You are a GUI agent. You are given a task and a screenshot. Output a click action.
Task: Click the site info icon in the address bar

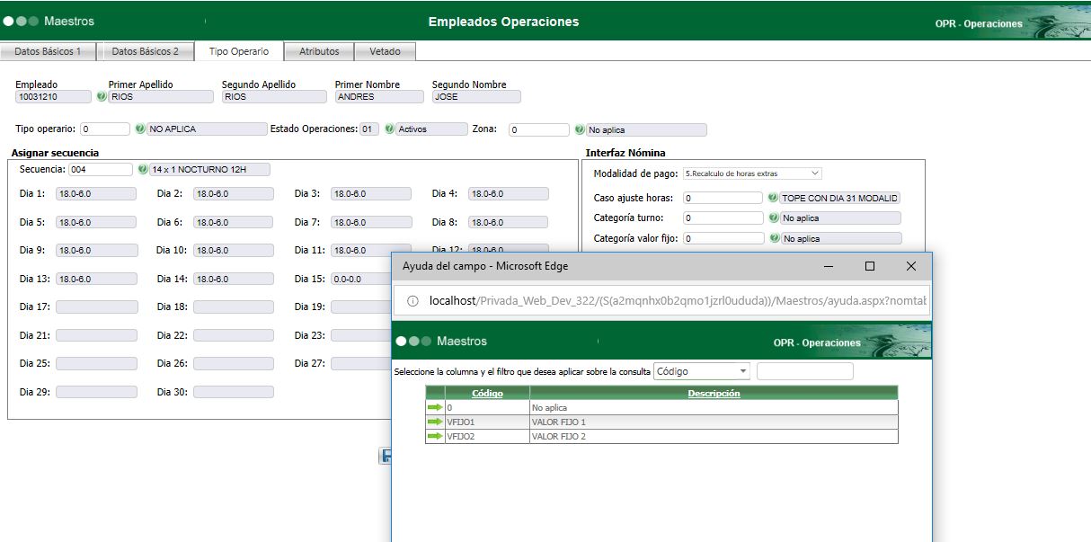412,301
